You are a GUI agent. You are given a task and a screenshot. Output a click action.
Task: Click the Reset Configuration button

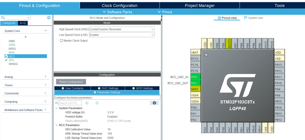[x=71, y=82]
